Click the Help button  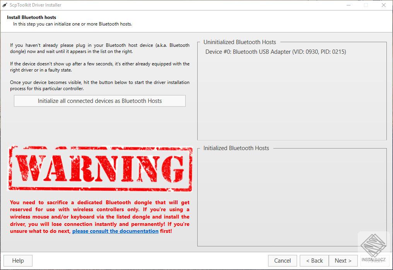18,261
